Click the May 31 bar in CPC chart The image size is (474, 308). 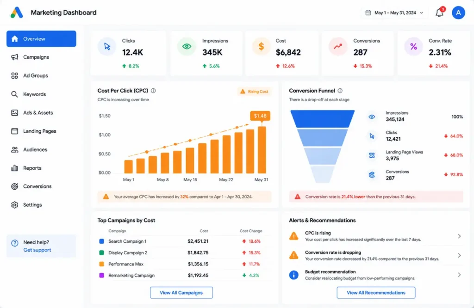pyautogui.click(x=262, y=150)
